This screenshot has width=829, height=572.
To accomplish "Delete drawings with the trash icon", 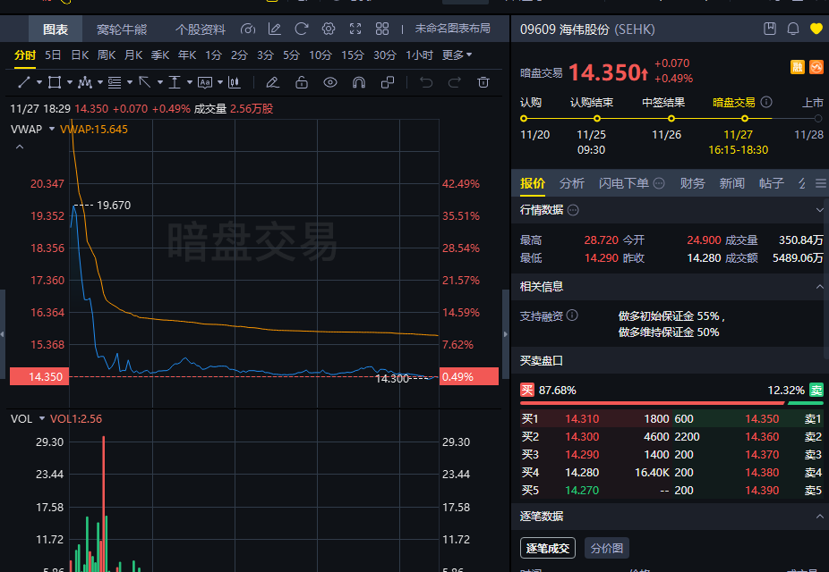I will coord(483,82).
